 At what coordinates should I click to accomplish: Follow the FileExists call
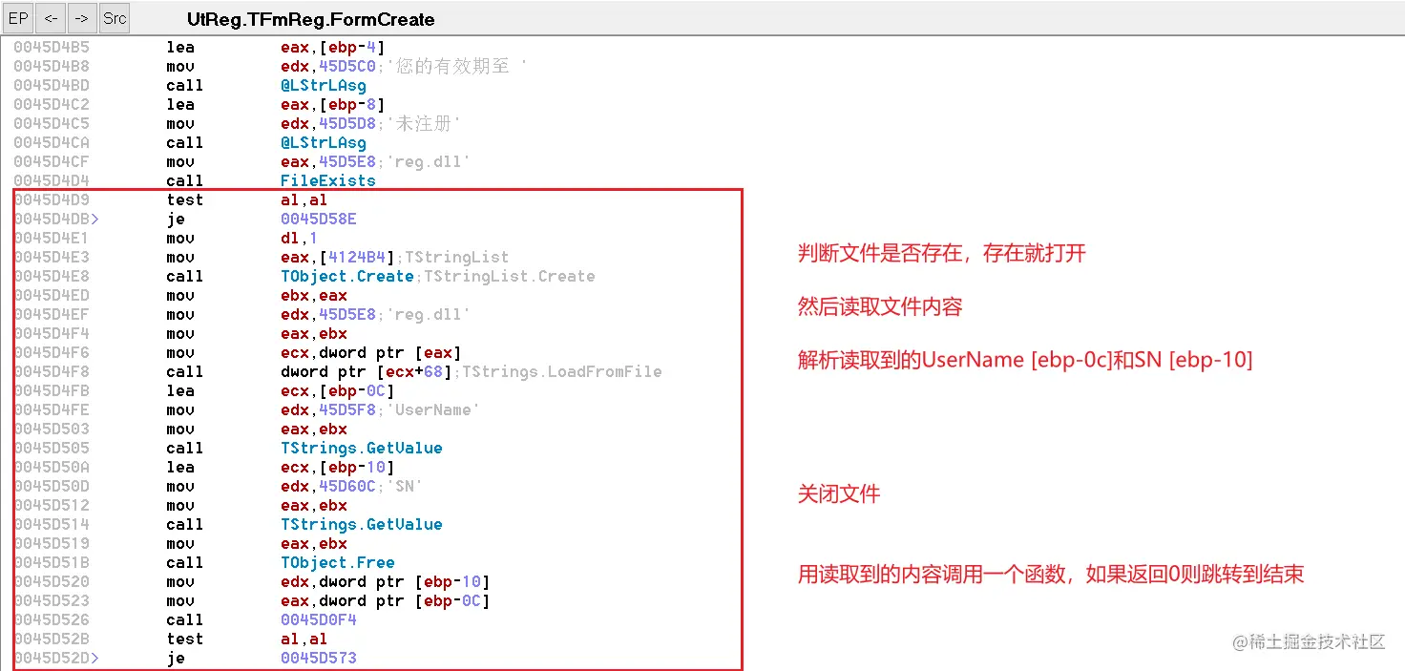coord(327,180)
